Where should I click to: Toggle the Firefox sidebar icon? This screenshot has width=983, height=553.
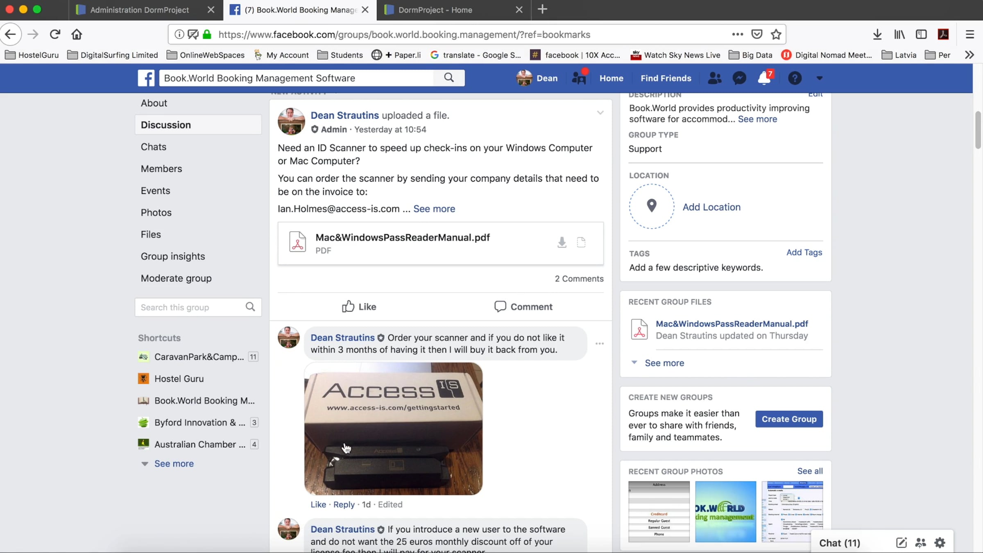921,34
